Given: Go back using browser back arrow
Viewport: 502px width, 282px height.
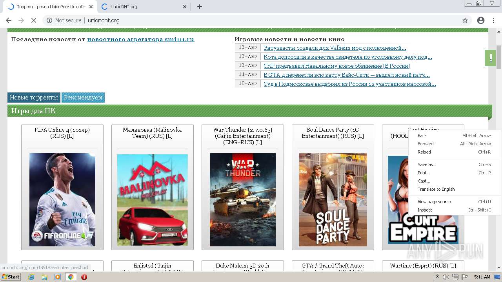Looking at the screenshot, I should click(x=9, y=20).
